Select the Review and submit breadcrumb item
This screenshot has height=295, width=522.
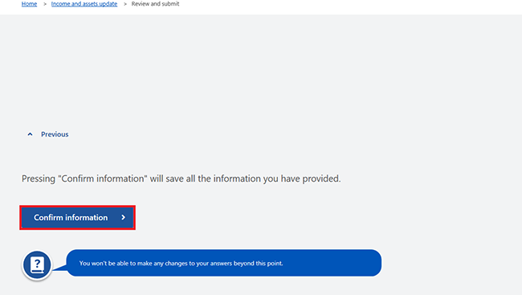click(155, 4)
